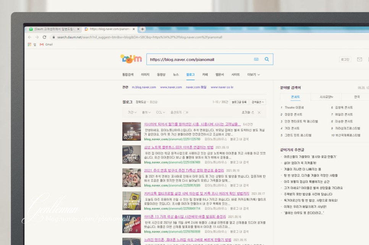Open recommended article 이제는 우리가 배달쓰레기 사냥꾼!
369x245 pixels.
pyautogui.click(x=305, y=207)
